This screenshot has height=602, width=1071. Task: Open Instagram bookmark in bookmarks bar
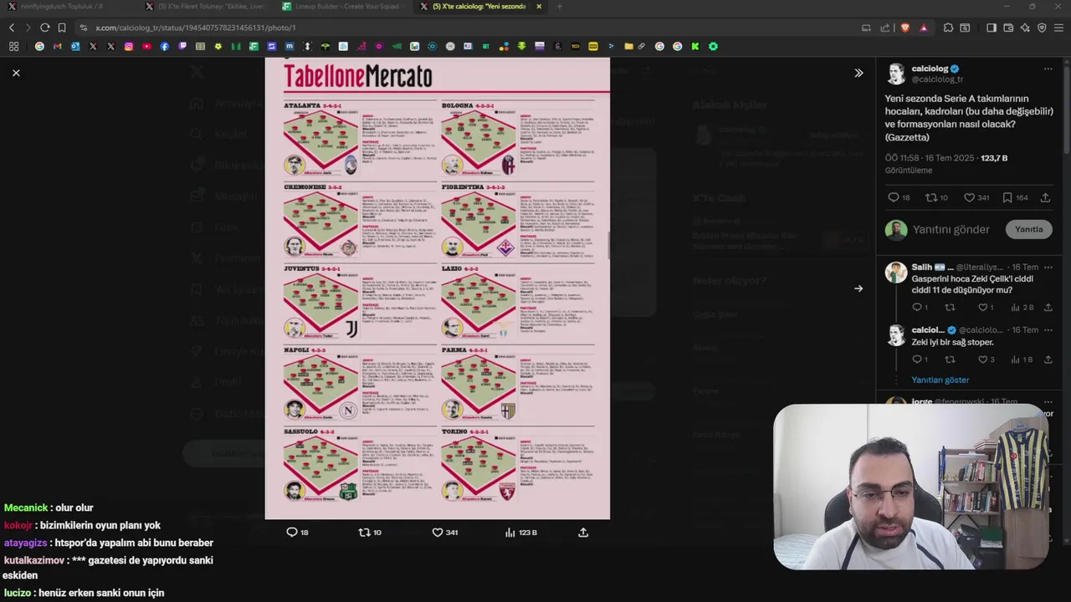(x=129, y=46)
